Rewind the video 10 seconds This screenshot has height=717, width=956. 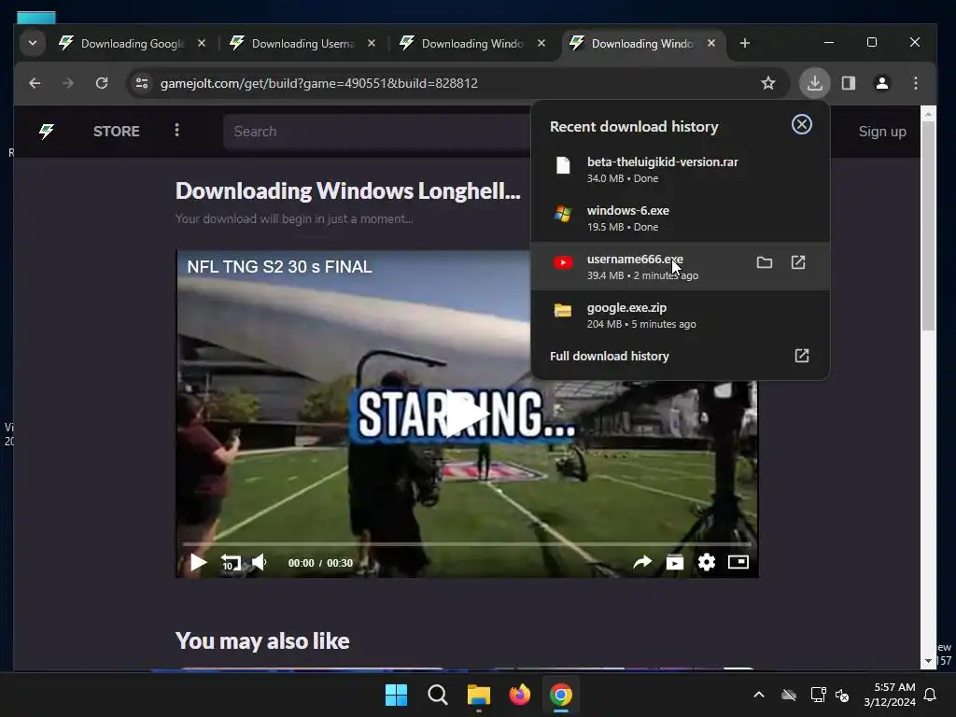click(231, 562)
